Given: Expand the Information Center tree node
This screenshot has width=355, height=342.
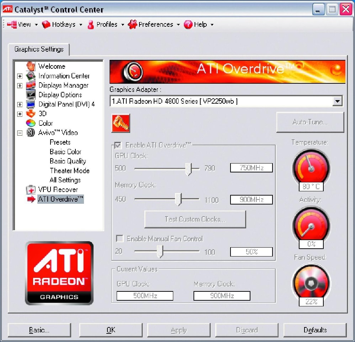Looking at the screenshot, I should point(20,76).
